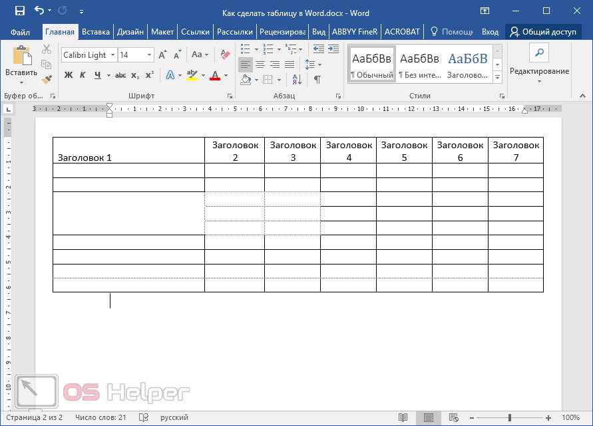Screen dimensions: 593x426
Task: Toggle show paragraph marks (¶)
Action: pyautogui.click(x=317, y=80)
